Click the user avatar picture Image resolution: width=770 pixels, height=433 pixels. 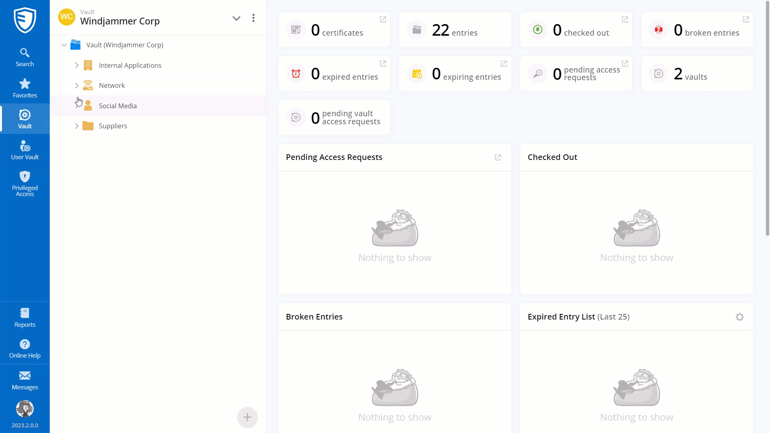coord(24,409)
